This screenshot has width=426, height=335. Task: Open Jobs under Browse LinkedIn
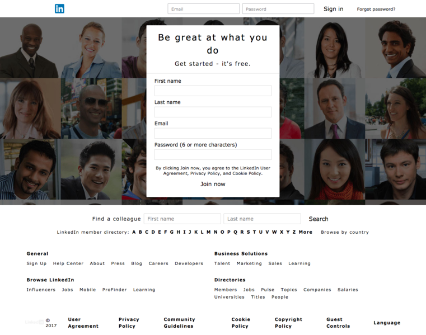67,290
